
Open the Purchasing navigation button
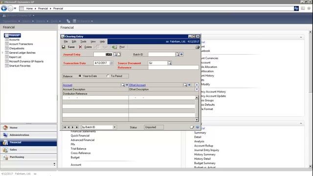click(x=28, y=157)
